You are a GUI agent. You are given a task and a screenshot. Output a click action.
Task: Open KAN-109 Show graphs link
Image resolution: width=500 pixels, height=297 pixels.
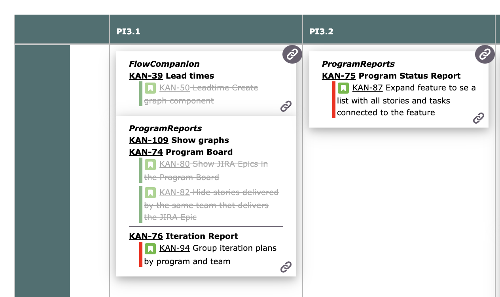tap(149, 140)
